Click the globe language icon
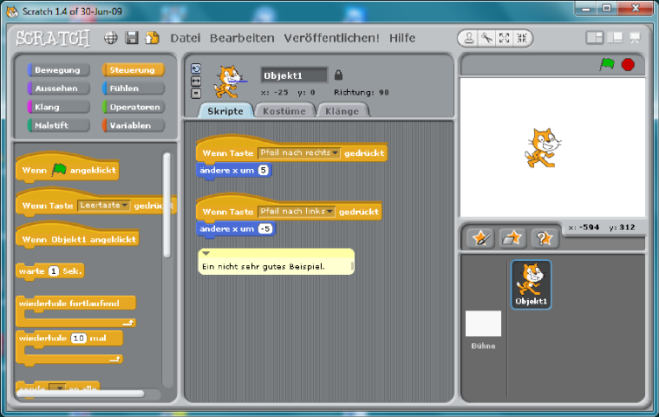The width and height of the screenshot is (659, 417). [110, 38]
